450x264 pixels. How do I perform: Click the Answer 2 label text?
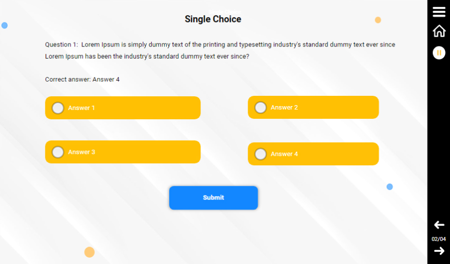[x=284, y=108]
